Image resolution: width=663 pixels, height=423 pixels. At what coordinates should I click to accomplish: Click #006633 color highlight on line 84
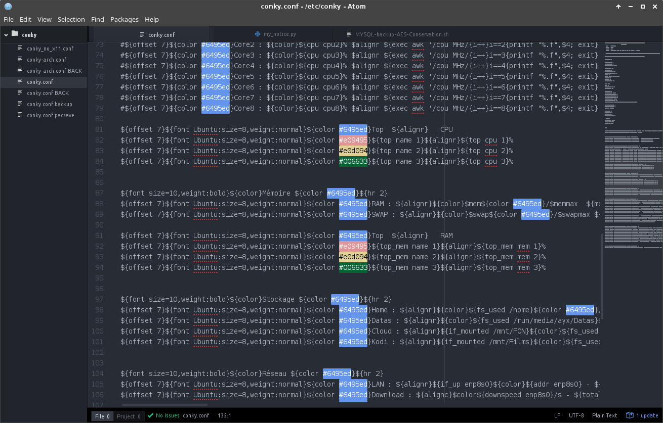353,161
